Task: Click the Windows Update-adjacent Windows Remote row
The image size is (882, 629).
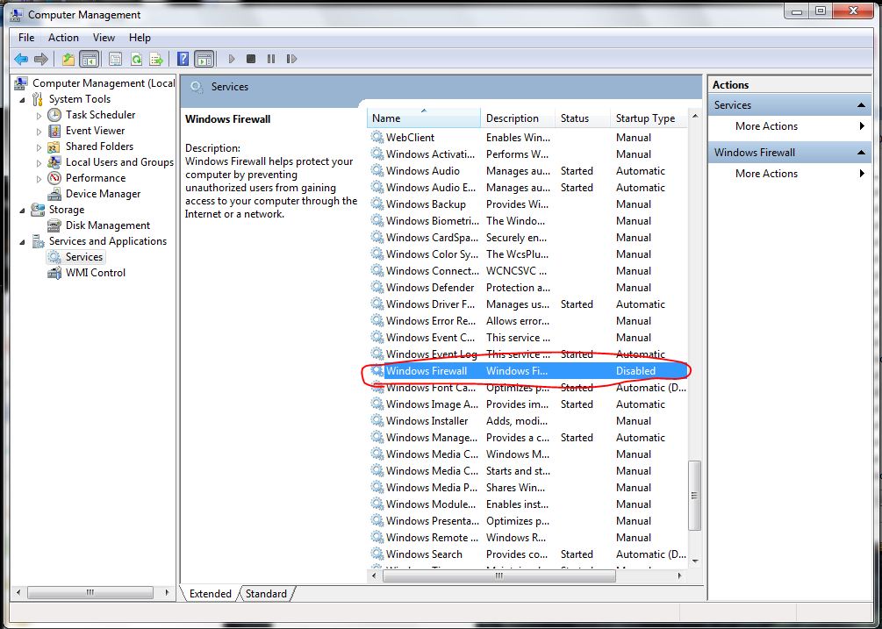Action: [x=527, y=538]
